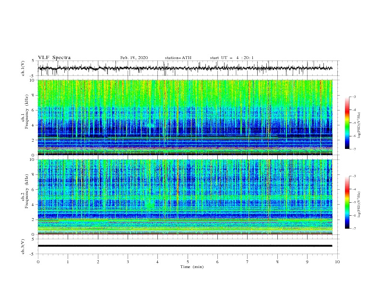
Task: Click the '-7' label on ch.1 colorbar
Action: pyautogui.click(x=354, y=149)
